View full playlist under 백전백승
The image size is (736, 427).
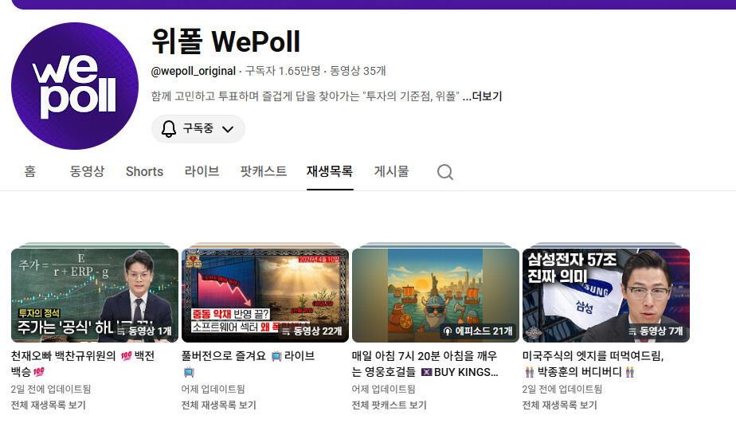pyautogui.click(x=49, y=405)
